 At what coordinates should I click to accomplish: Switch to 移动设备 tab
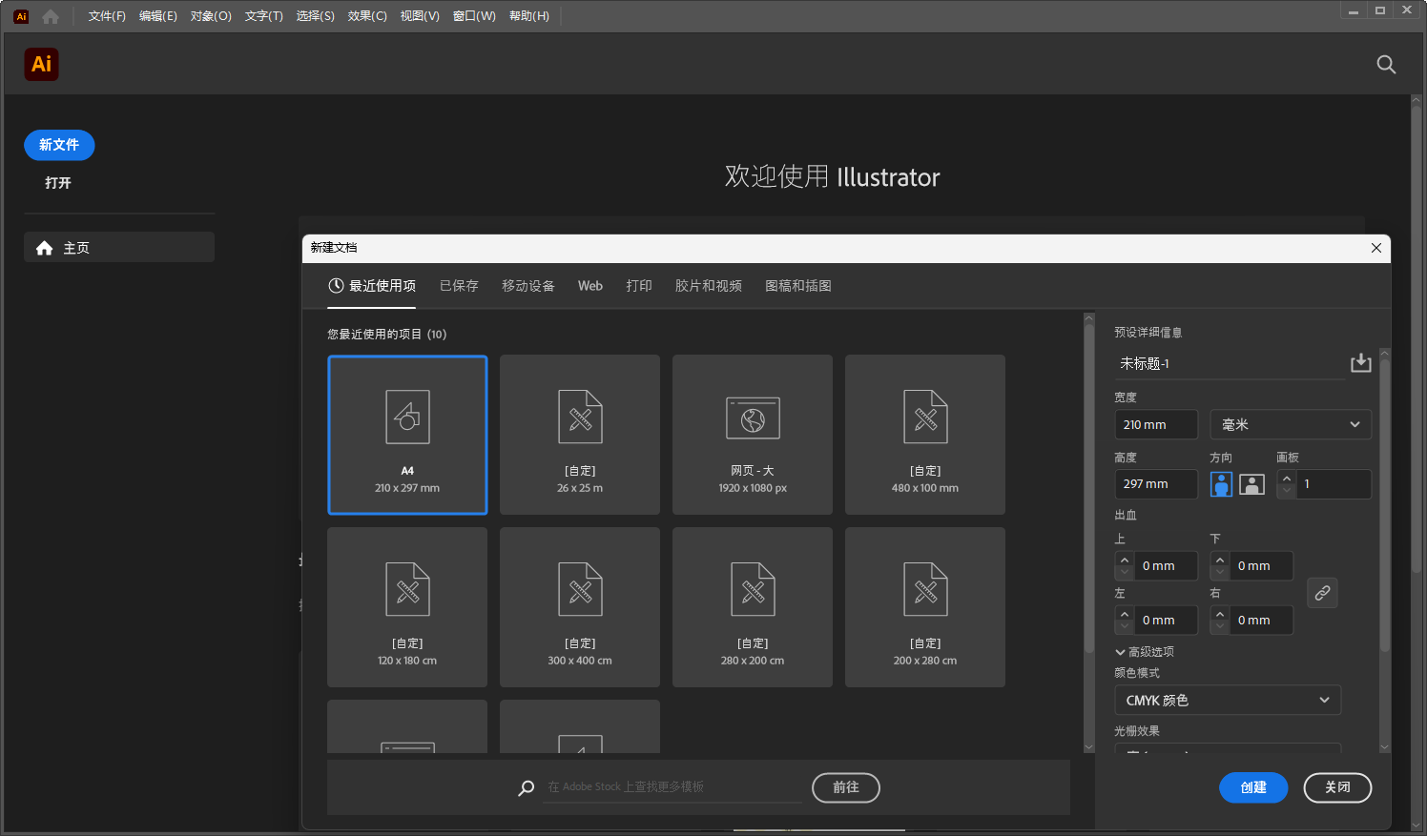[528, 286]
